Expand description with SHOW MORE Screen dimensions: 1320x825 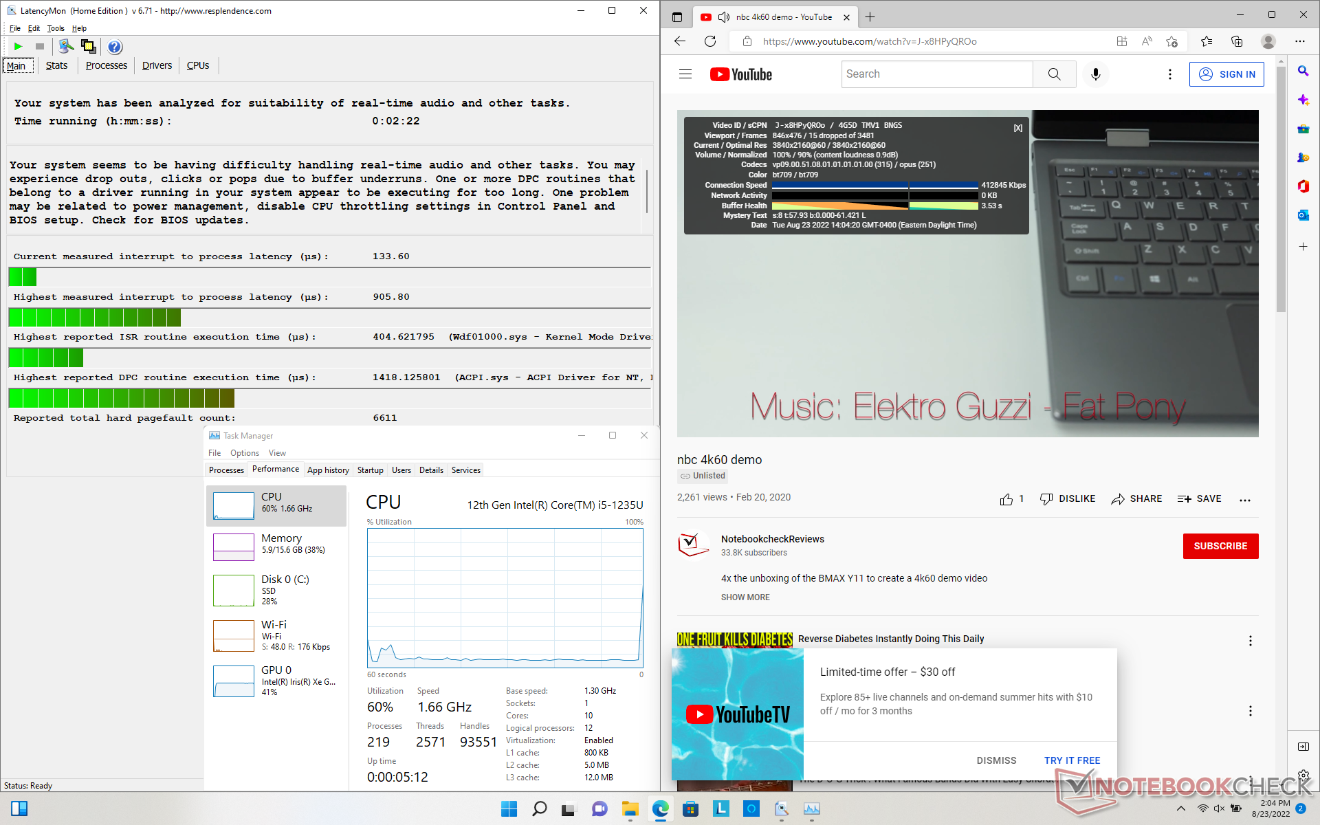pos(745,597)
